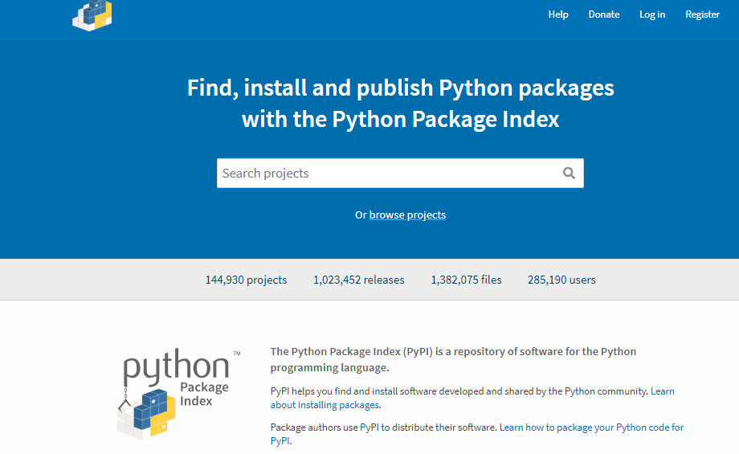Follow the browse projects link
This screenshot has height=454, width=739.
407,215
